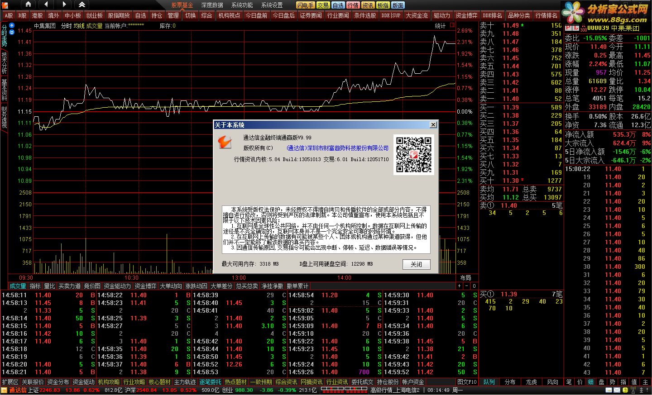Select the 主 tab at bottom right
The image size is (652, 395).
click(x=645, y=382)
